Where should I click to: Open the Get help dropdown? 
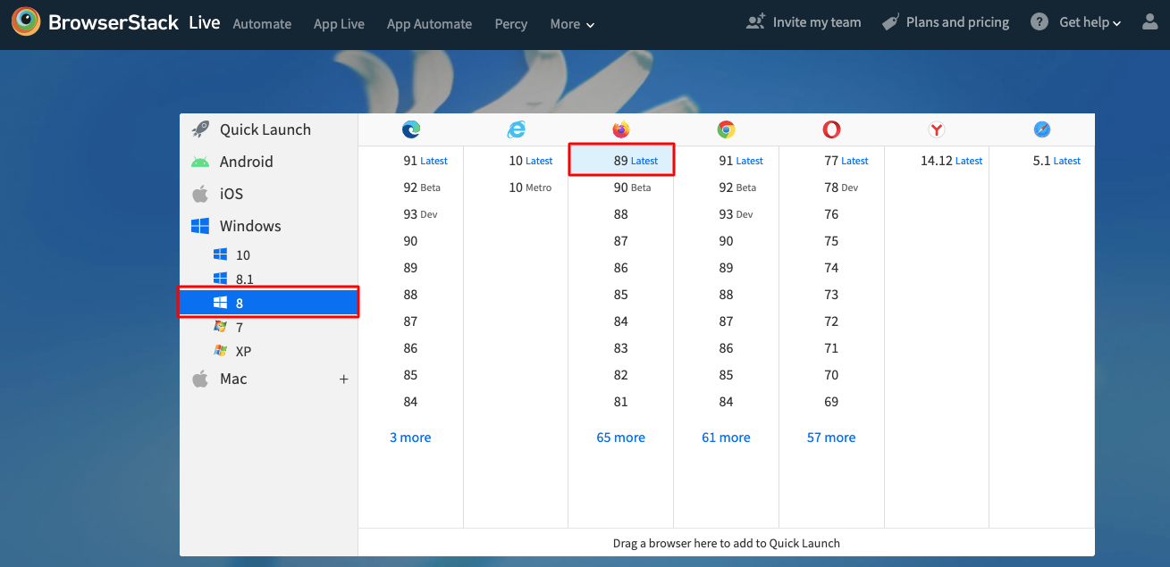pos(1084,21)
